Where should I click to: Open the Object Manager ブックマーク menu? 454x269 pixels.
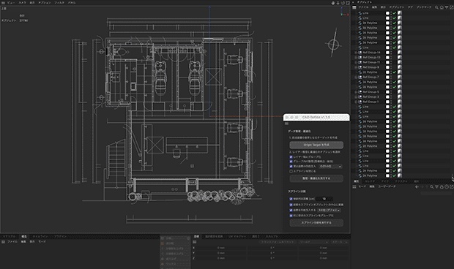[x=424, y=7]
